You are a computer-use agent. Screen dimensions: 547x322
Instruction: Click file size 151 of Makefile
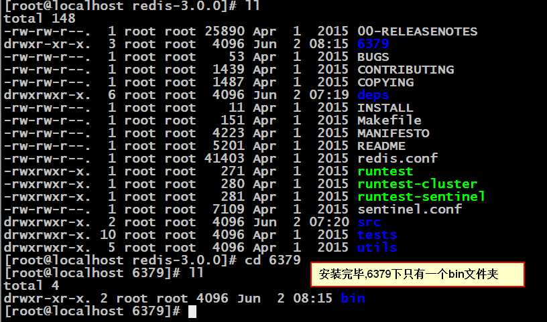pos(233,120)
